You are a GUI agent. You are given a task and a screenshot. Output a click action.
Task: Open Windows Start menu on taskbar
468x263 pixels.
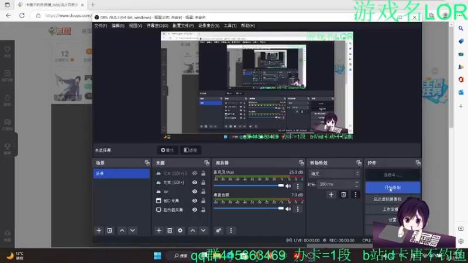157,255
